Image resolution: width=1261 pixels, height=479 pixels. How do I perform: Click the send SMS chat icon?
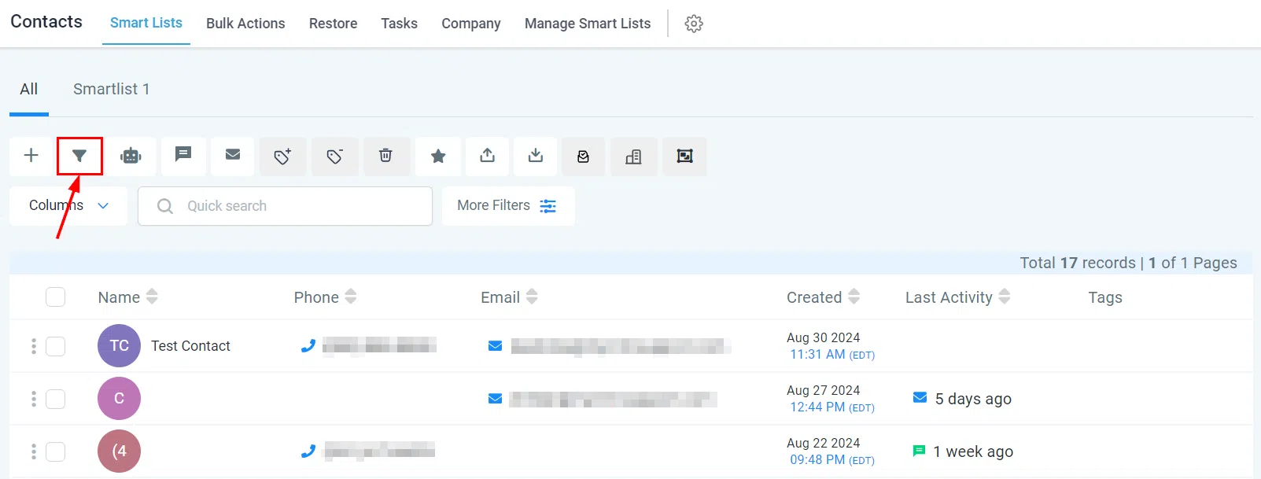183,155
